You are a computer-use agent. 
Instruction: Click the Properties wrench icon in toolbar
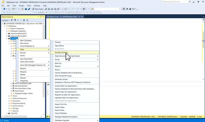point(127,9)
